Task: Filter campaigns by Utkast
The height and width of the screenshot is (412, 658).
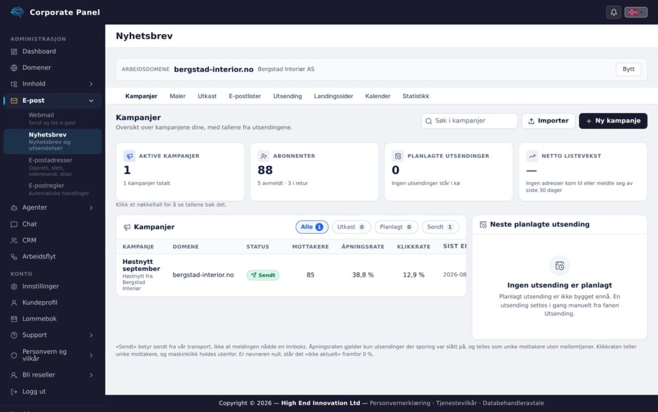Action: click(351, 227)
